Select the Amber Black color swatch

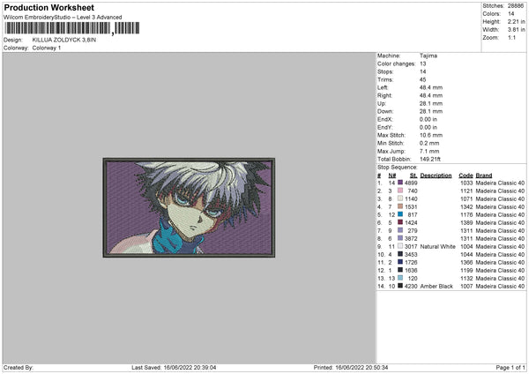(x=400, y=286)
